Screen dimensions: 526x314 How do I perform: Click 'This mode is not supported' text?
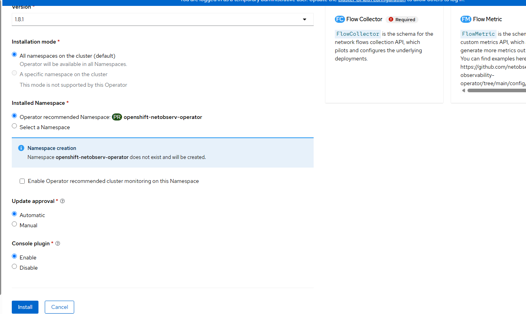click(x=73, y=85)
